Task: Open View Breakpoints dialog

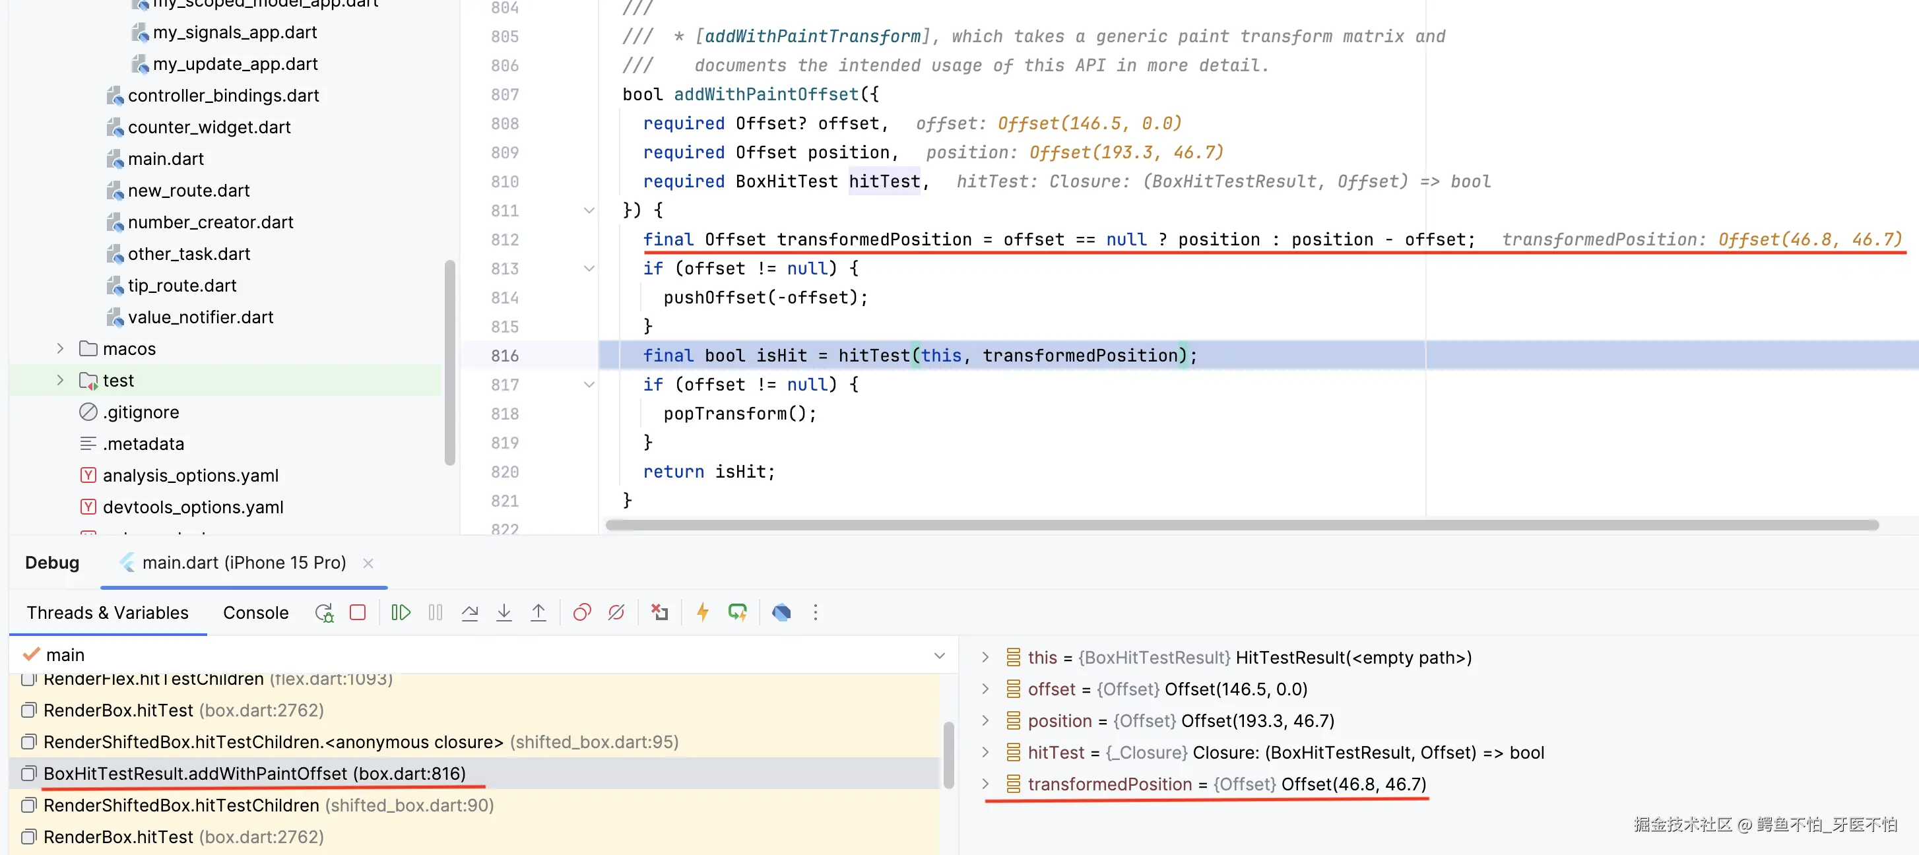Action: (x=582, y=612)
